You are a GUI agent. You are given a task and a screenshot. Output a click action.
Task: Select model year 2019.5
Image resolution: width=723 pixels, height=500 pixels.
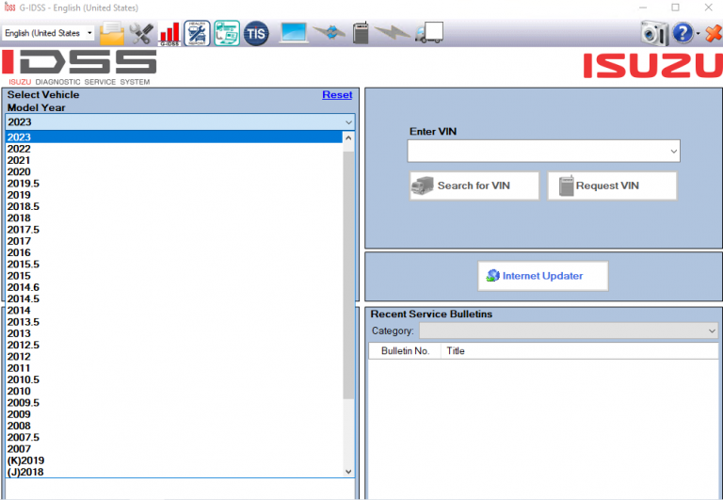[174, 183]
